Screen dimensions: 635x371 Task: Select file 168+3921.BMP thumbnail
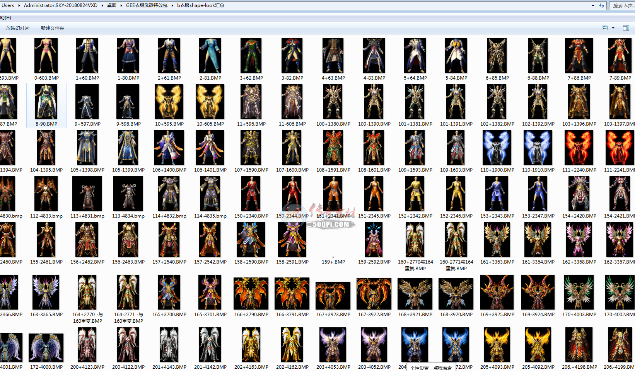[x=415, y=293]
